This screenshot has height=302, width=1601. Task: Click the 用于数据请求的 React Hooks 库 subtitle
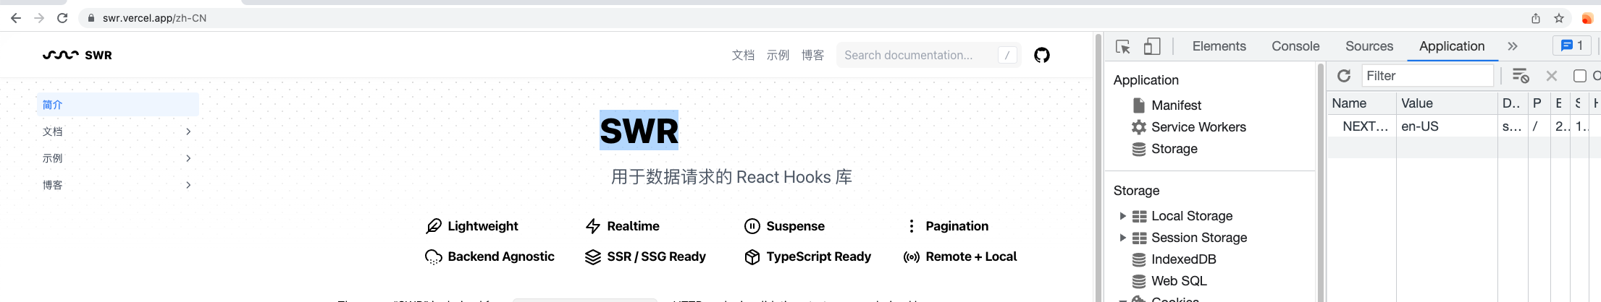[731, 177]
